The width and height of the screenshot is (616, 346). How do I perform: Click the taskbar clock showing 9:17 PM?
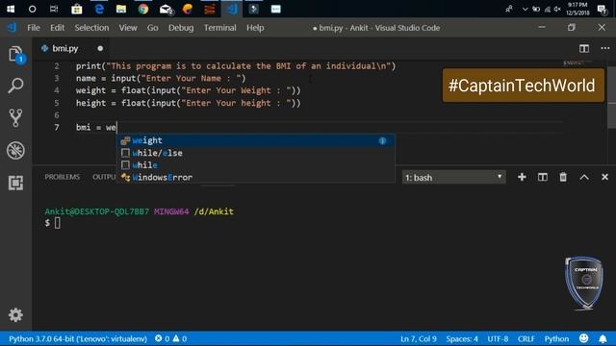click(577, 9)
